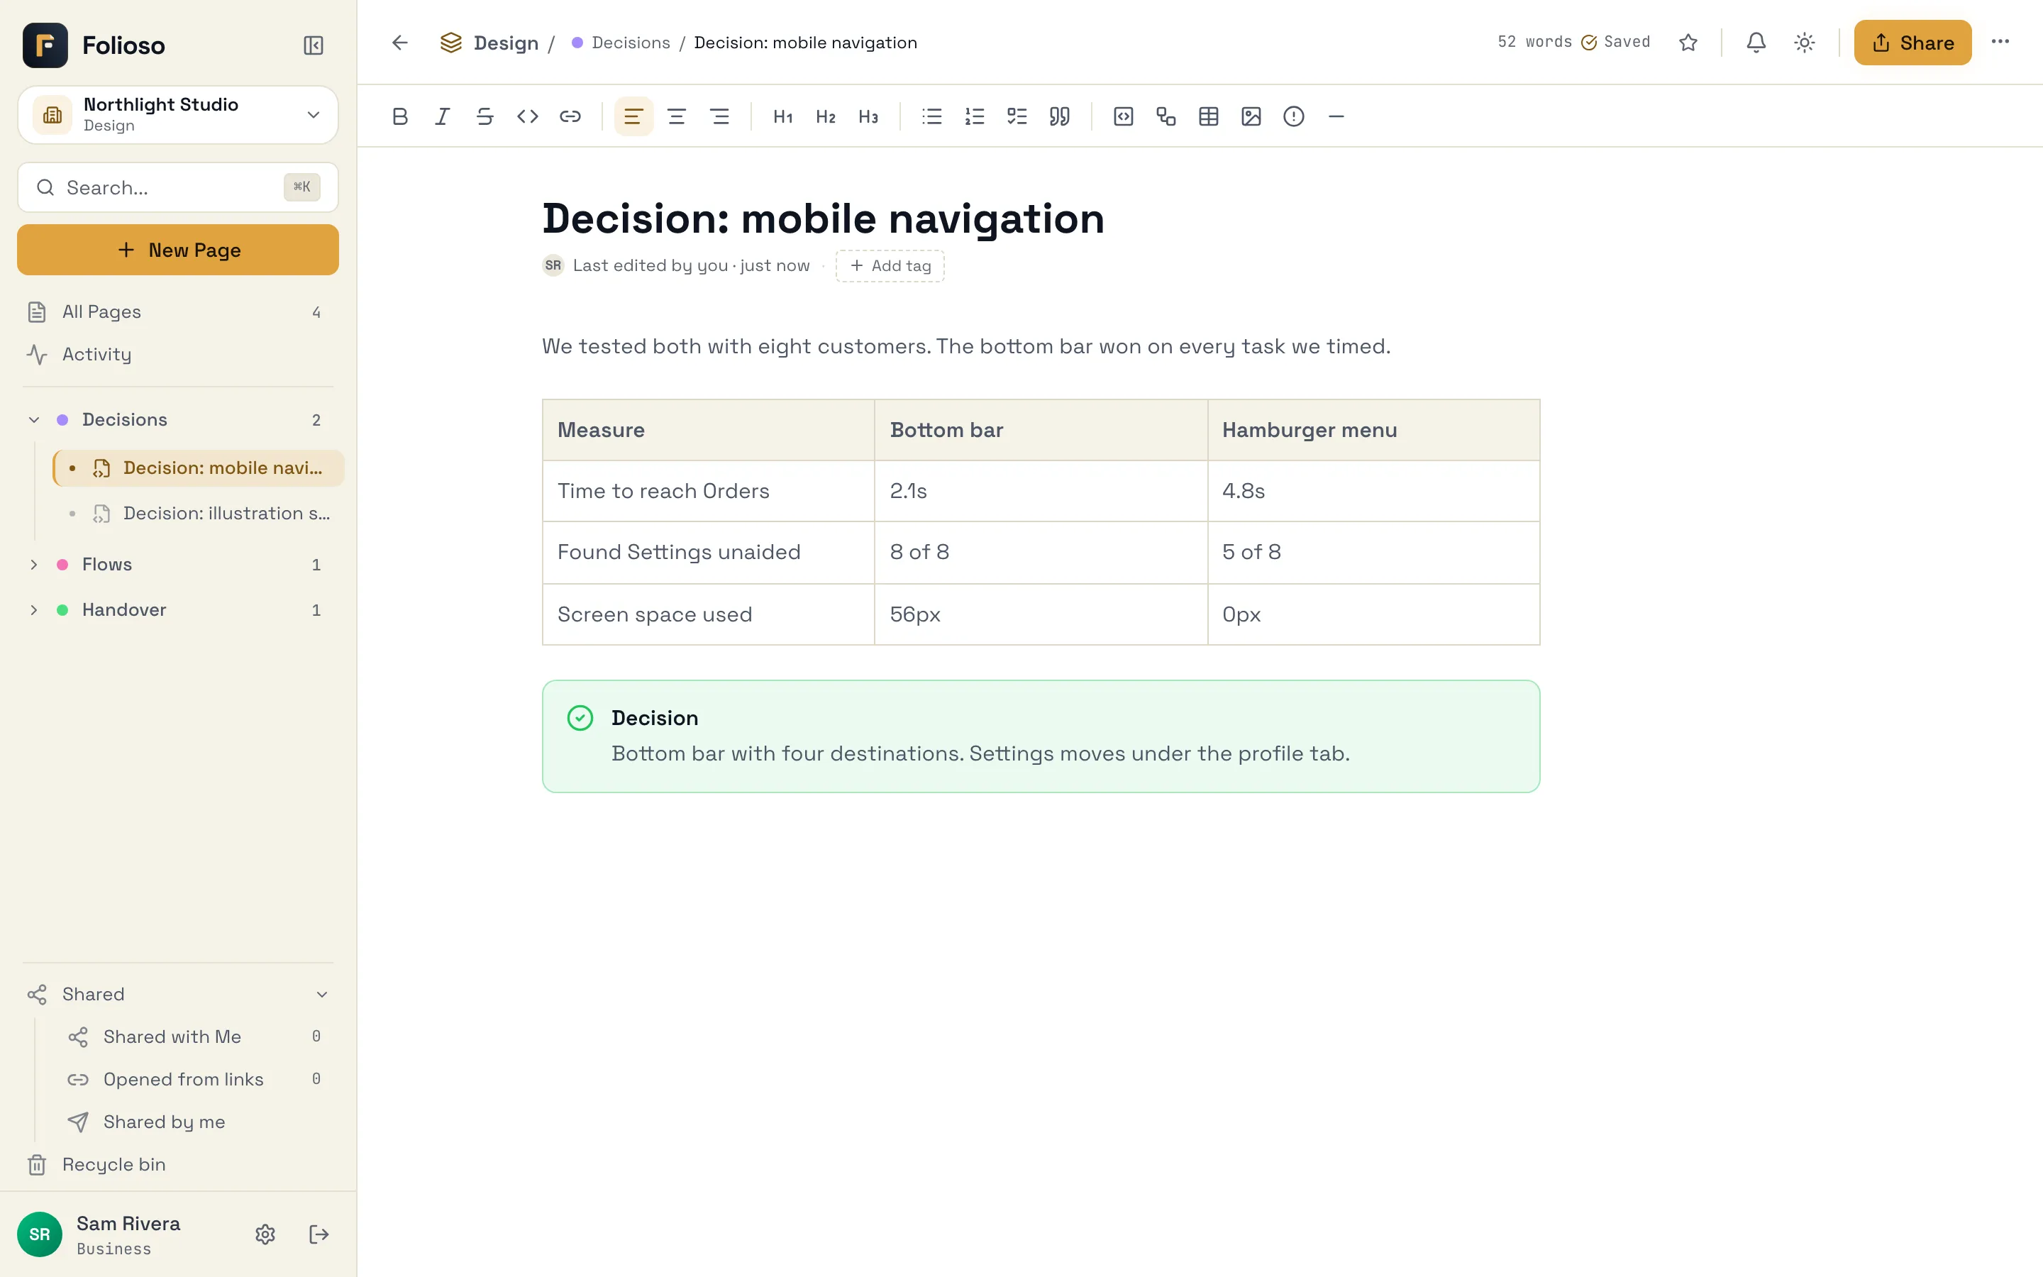Click the '5 of 8' table cell
The width and height of the screenshot is (2043, 1277).
1373,551
